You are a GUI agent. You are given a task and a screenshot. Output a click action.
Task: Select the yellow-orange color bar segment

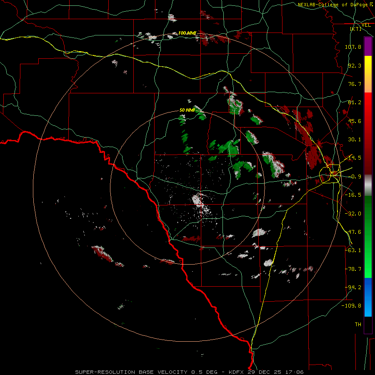(x=368, y=74)
